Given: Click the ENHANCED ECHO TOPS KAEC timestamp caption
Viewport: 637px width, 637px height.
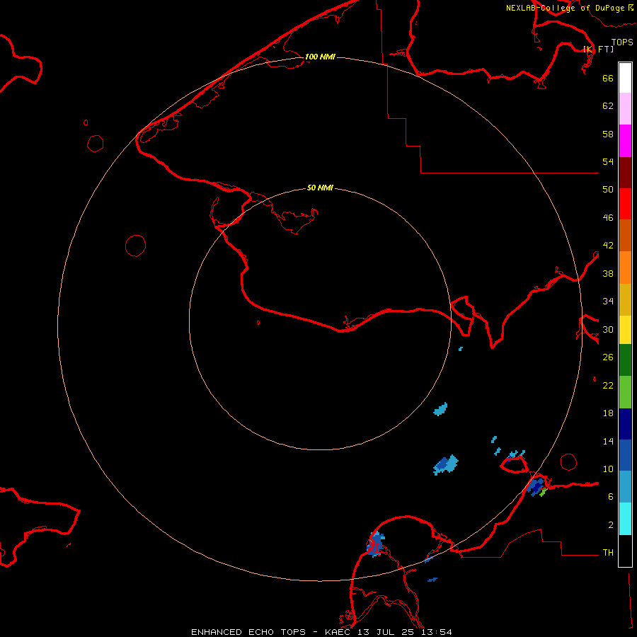Looking at the screenshot, I should pos(321,632).
